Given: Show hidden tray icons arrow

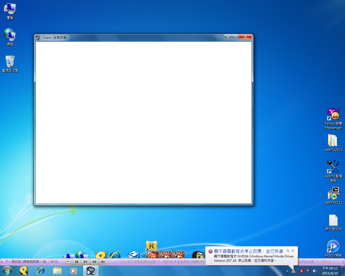Looking at the screenshot, I should [x=287, y=271].
